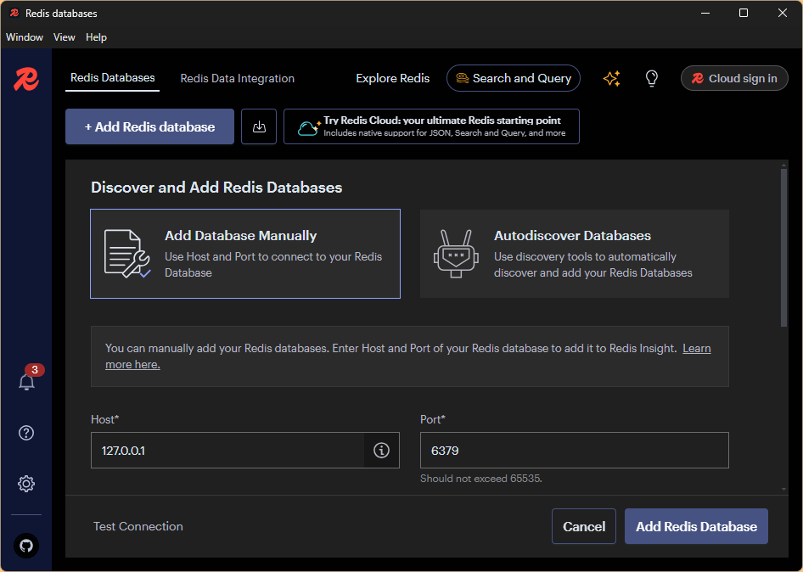Click the form panel vertical scrollbar
803x572 pixels.
[783, 248]
